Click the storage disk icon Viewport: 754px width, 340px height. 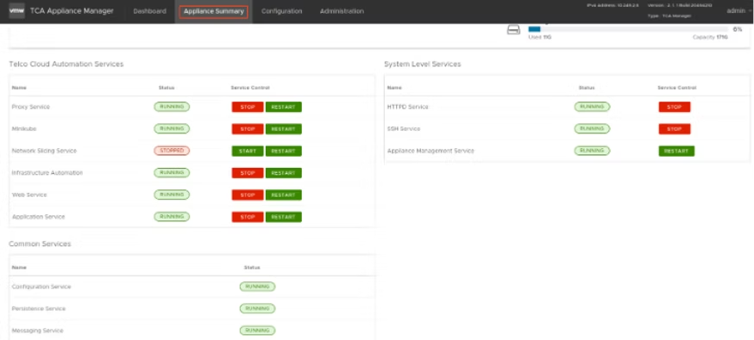coord(513,30)
